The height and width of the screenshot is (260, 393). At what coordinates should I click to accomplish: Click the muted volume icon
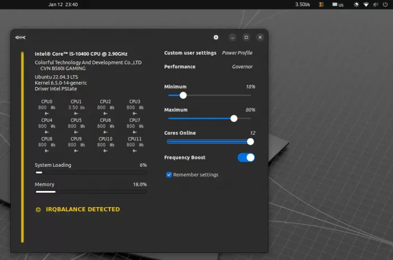[x=375, y=4]
